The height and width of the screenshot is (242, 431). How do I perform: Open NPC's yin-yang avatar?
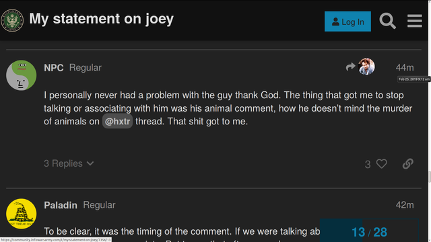coord(21,75)
